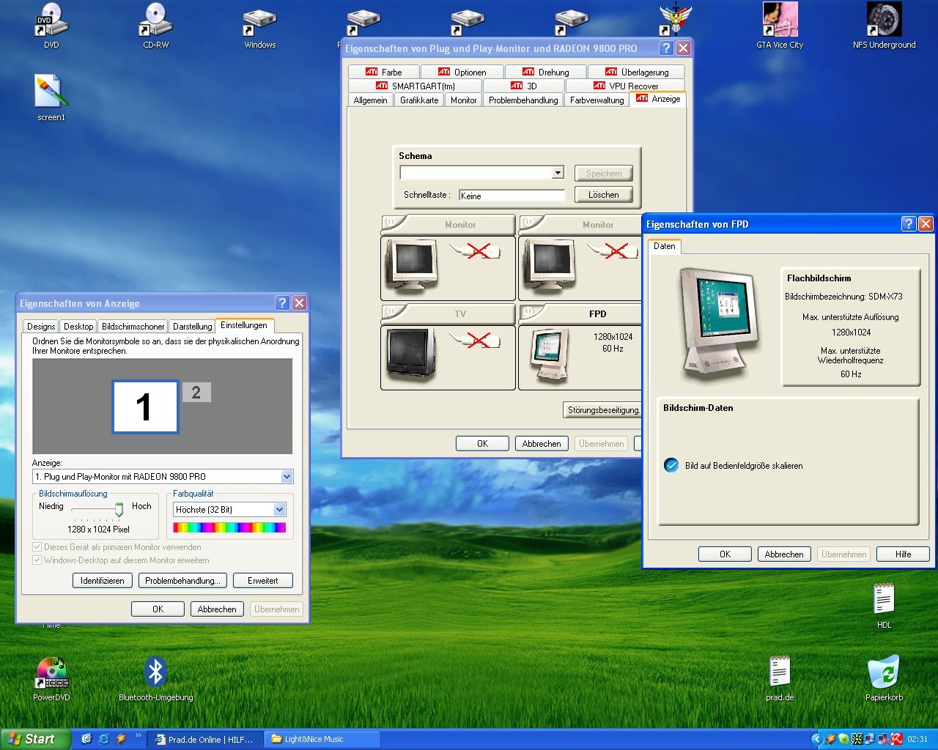938x750 pixels.
Task: Open the GTA Vice City desktop shortcut
Action: (780, 21)
